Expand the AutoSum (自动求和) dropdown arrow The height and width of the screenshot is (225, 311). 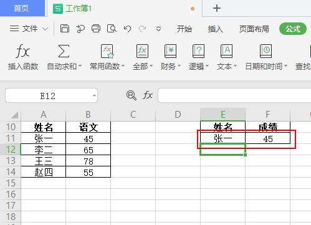point(80,66)
